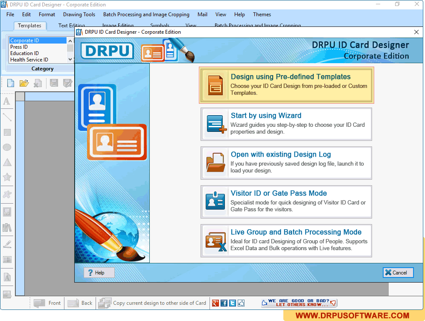Image resolution: width=425 pixels, height=321 pixels.
Task: Select the Watermark tool
Action: point(7,277)
